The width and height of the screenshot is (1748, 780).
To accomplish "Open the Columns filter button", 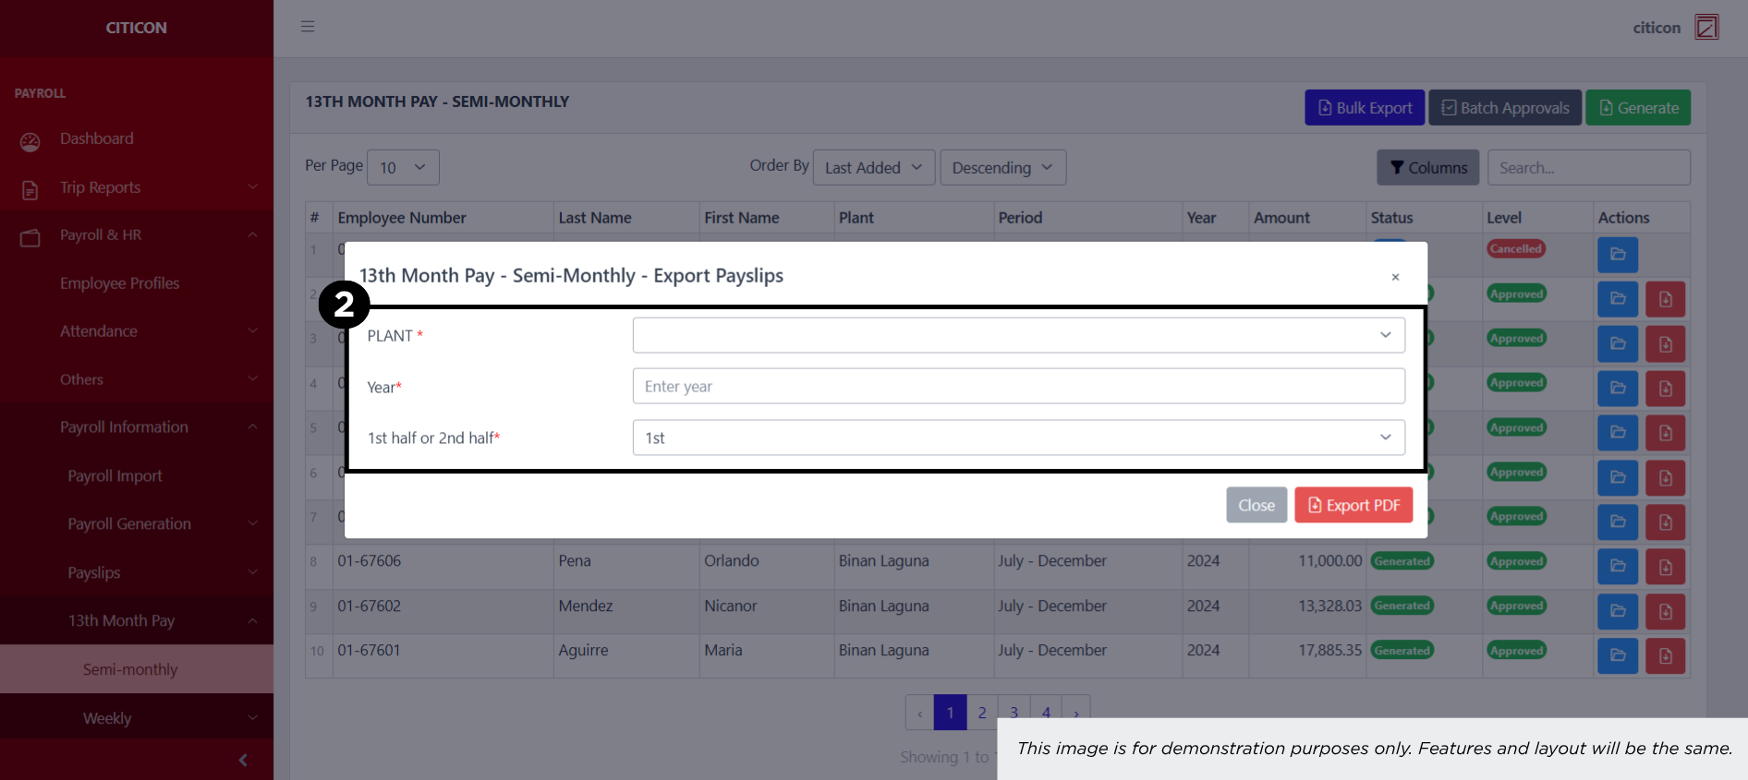I will pos(1427,168).
